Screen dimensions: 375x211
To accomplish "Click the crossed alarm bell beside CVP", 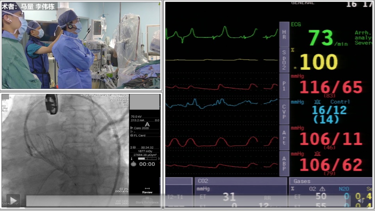I will (317, 102).
